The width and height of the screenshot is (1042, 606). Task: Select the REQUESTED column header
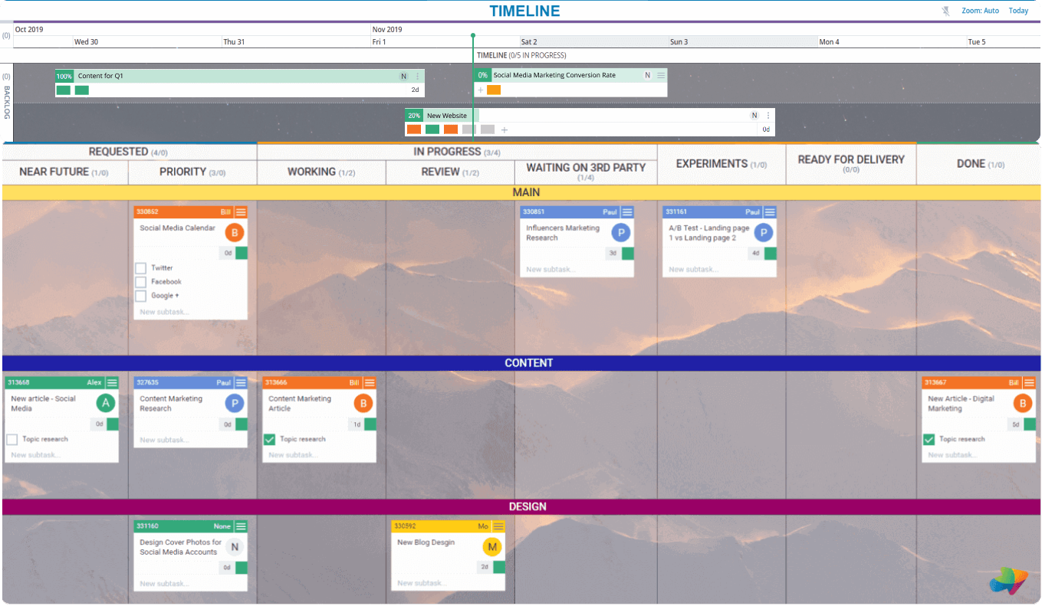[x=128, y=151]
